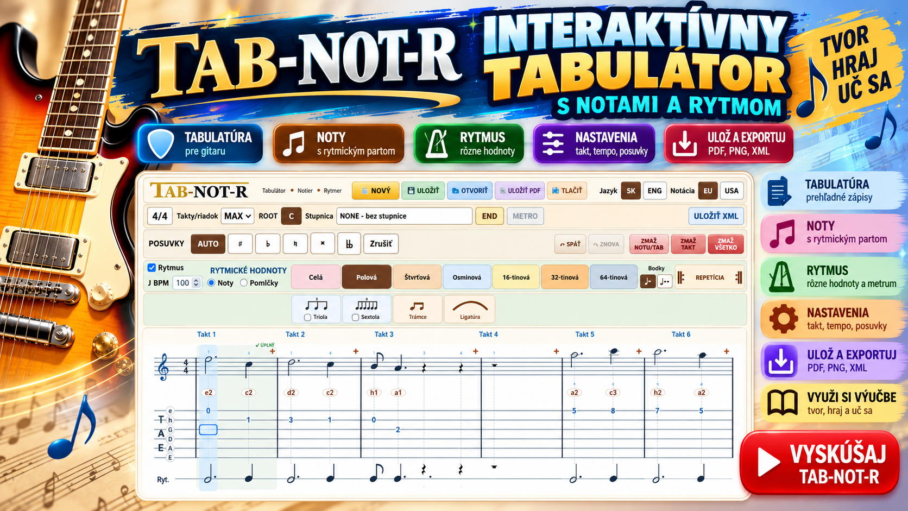This screenshot has height=511, width=908.
Task: Select the Pomlčky radio button
Action: click(x=244, y=283)
